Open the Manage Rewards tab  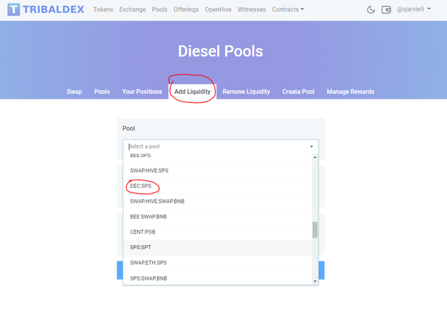(350, 91)
